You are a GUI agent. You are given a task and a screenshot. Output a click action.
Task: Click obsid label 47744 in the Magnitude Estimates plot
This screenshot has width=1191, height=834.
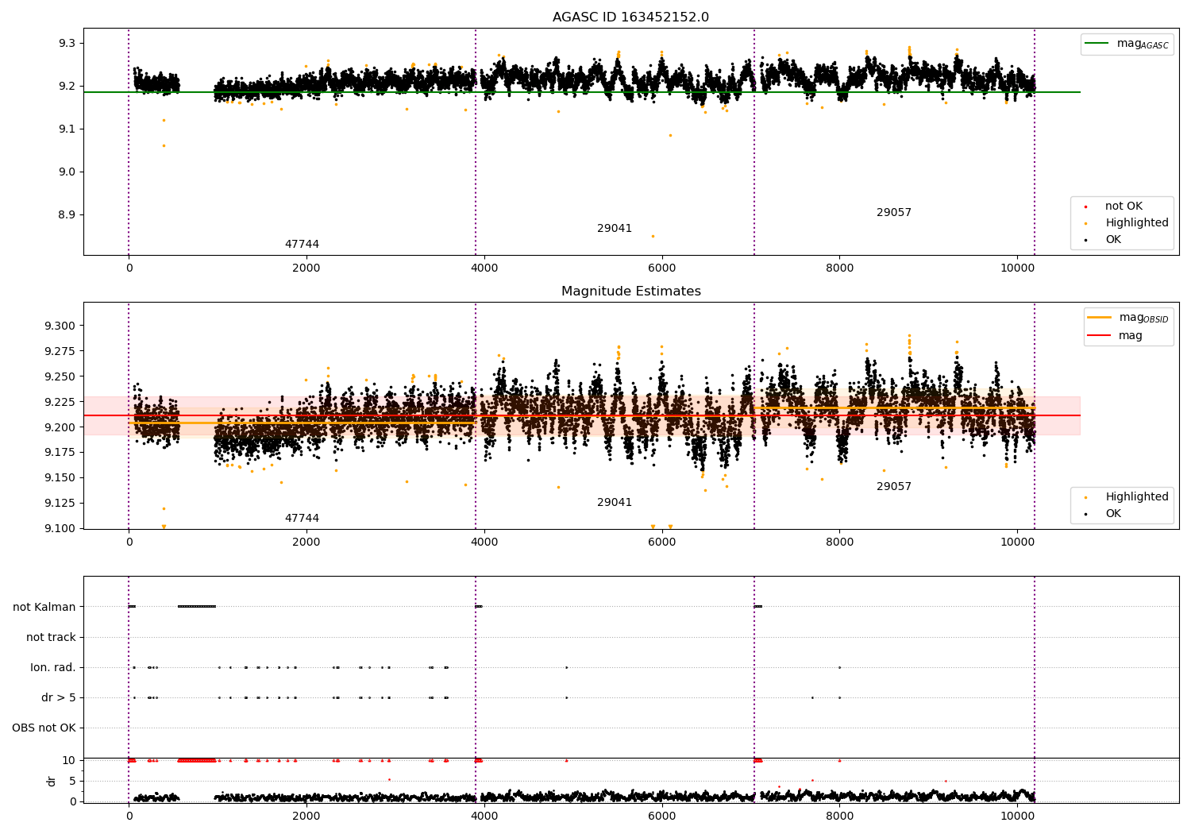(x=302, y=519)
